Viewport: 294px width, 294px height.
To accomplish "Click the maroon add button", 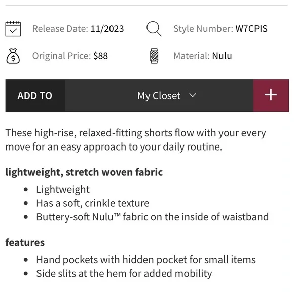I will [x=271, y=95].
